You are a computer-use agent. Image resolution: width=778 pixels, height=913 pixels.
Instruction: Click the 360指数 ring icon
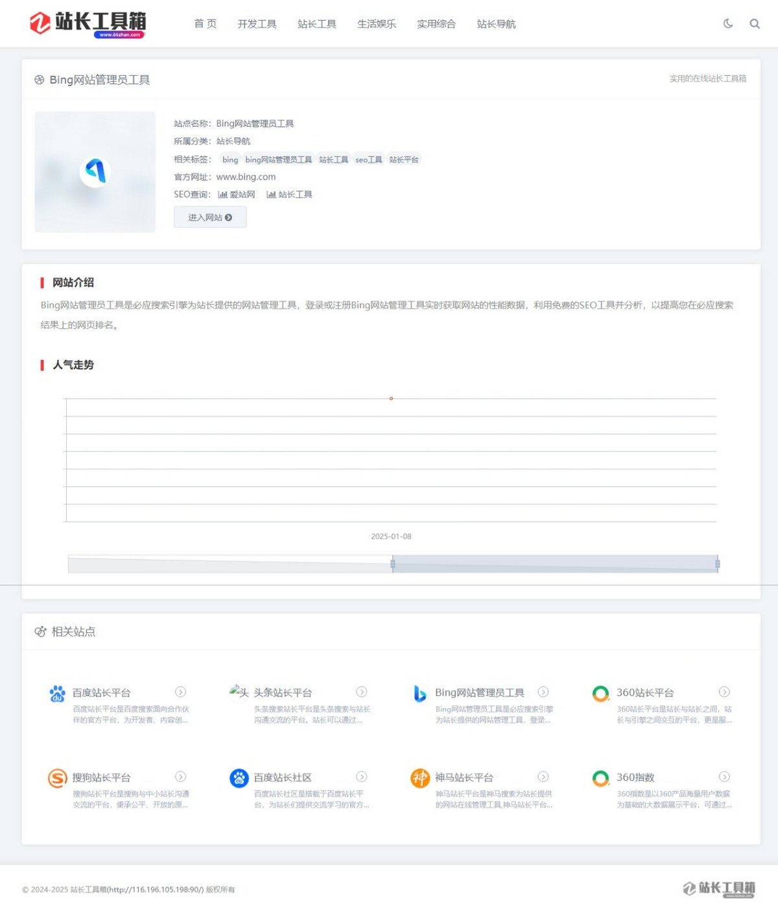[x=601, y=777]
